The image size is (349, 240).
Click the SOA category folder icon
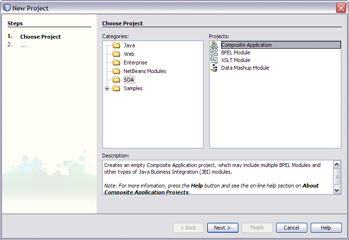[116, 80]
